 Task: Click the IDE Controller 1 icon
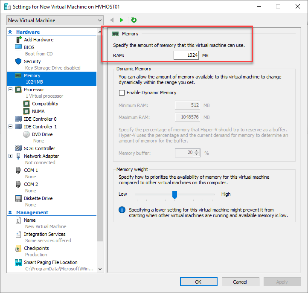click(18, 127)
